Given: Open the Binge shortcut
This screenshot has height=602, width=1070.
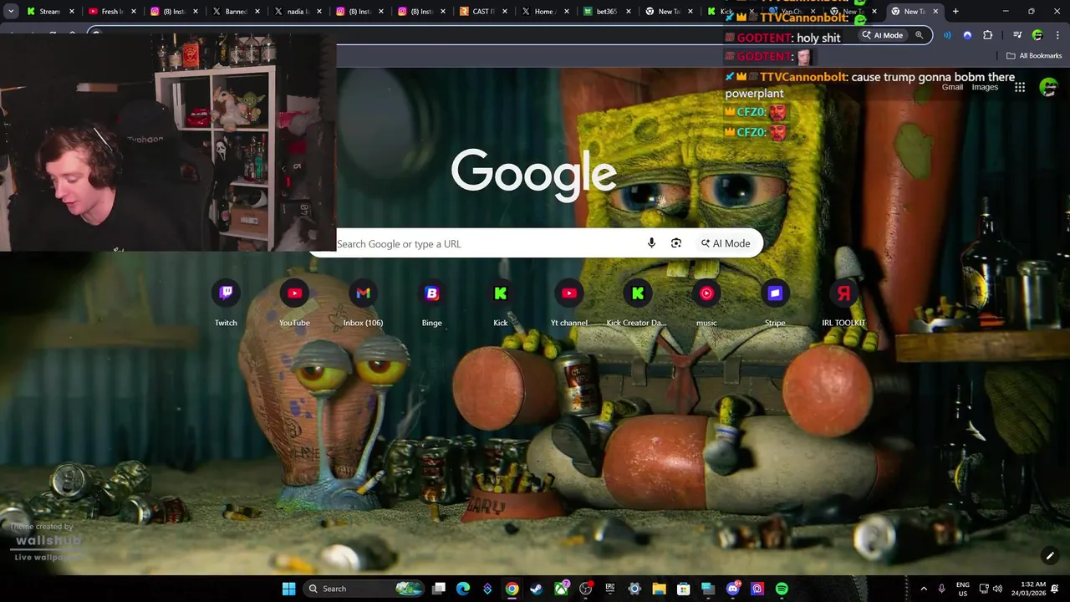Looking at the screenshot, I should (431, 303).
